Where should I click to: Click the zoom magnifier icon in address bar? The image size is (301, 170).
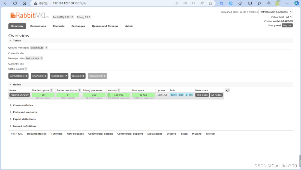click(194, 3)
